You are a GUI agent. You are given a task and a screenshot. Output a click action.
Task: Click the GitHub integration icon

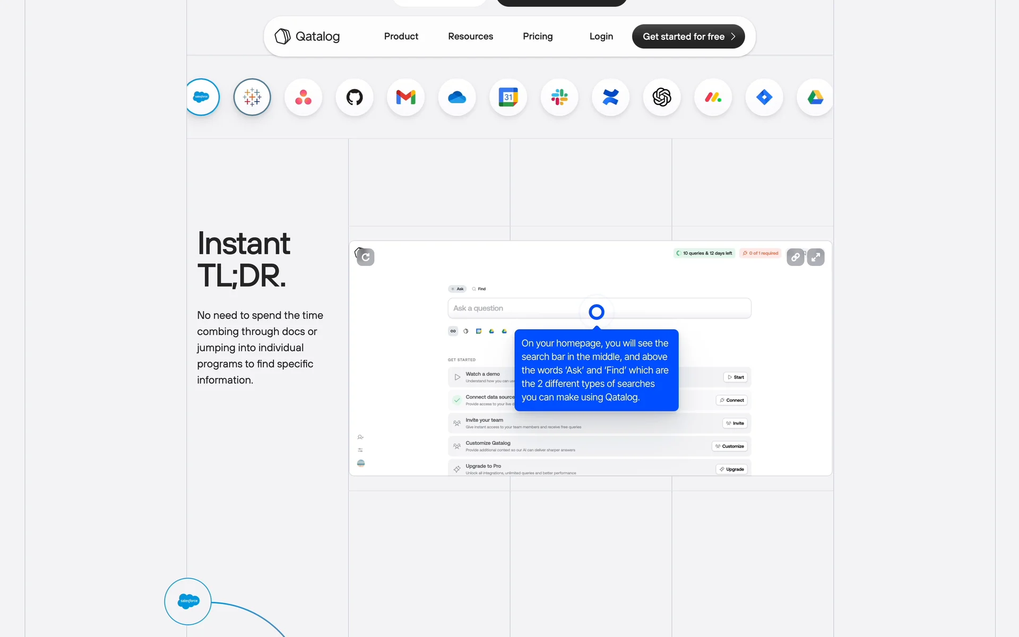coord(355,97)
